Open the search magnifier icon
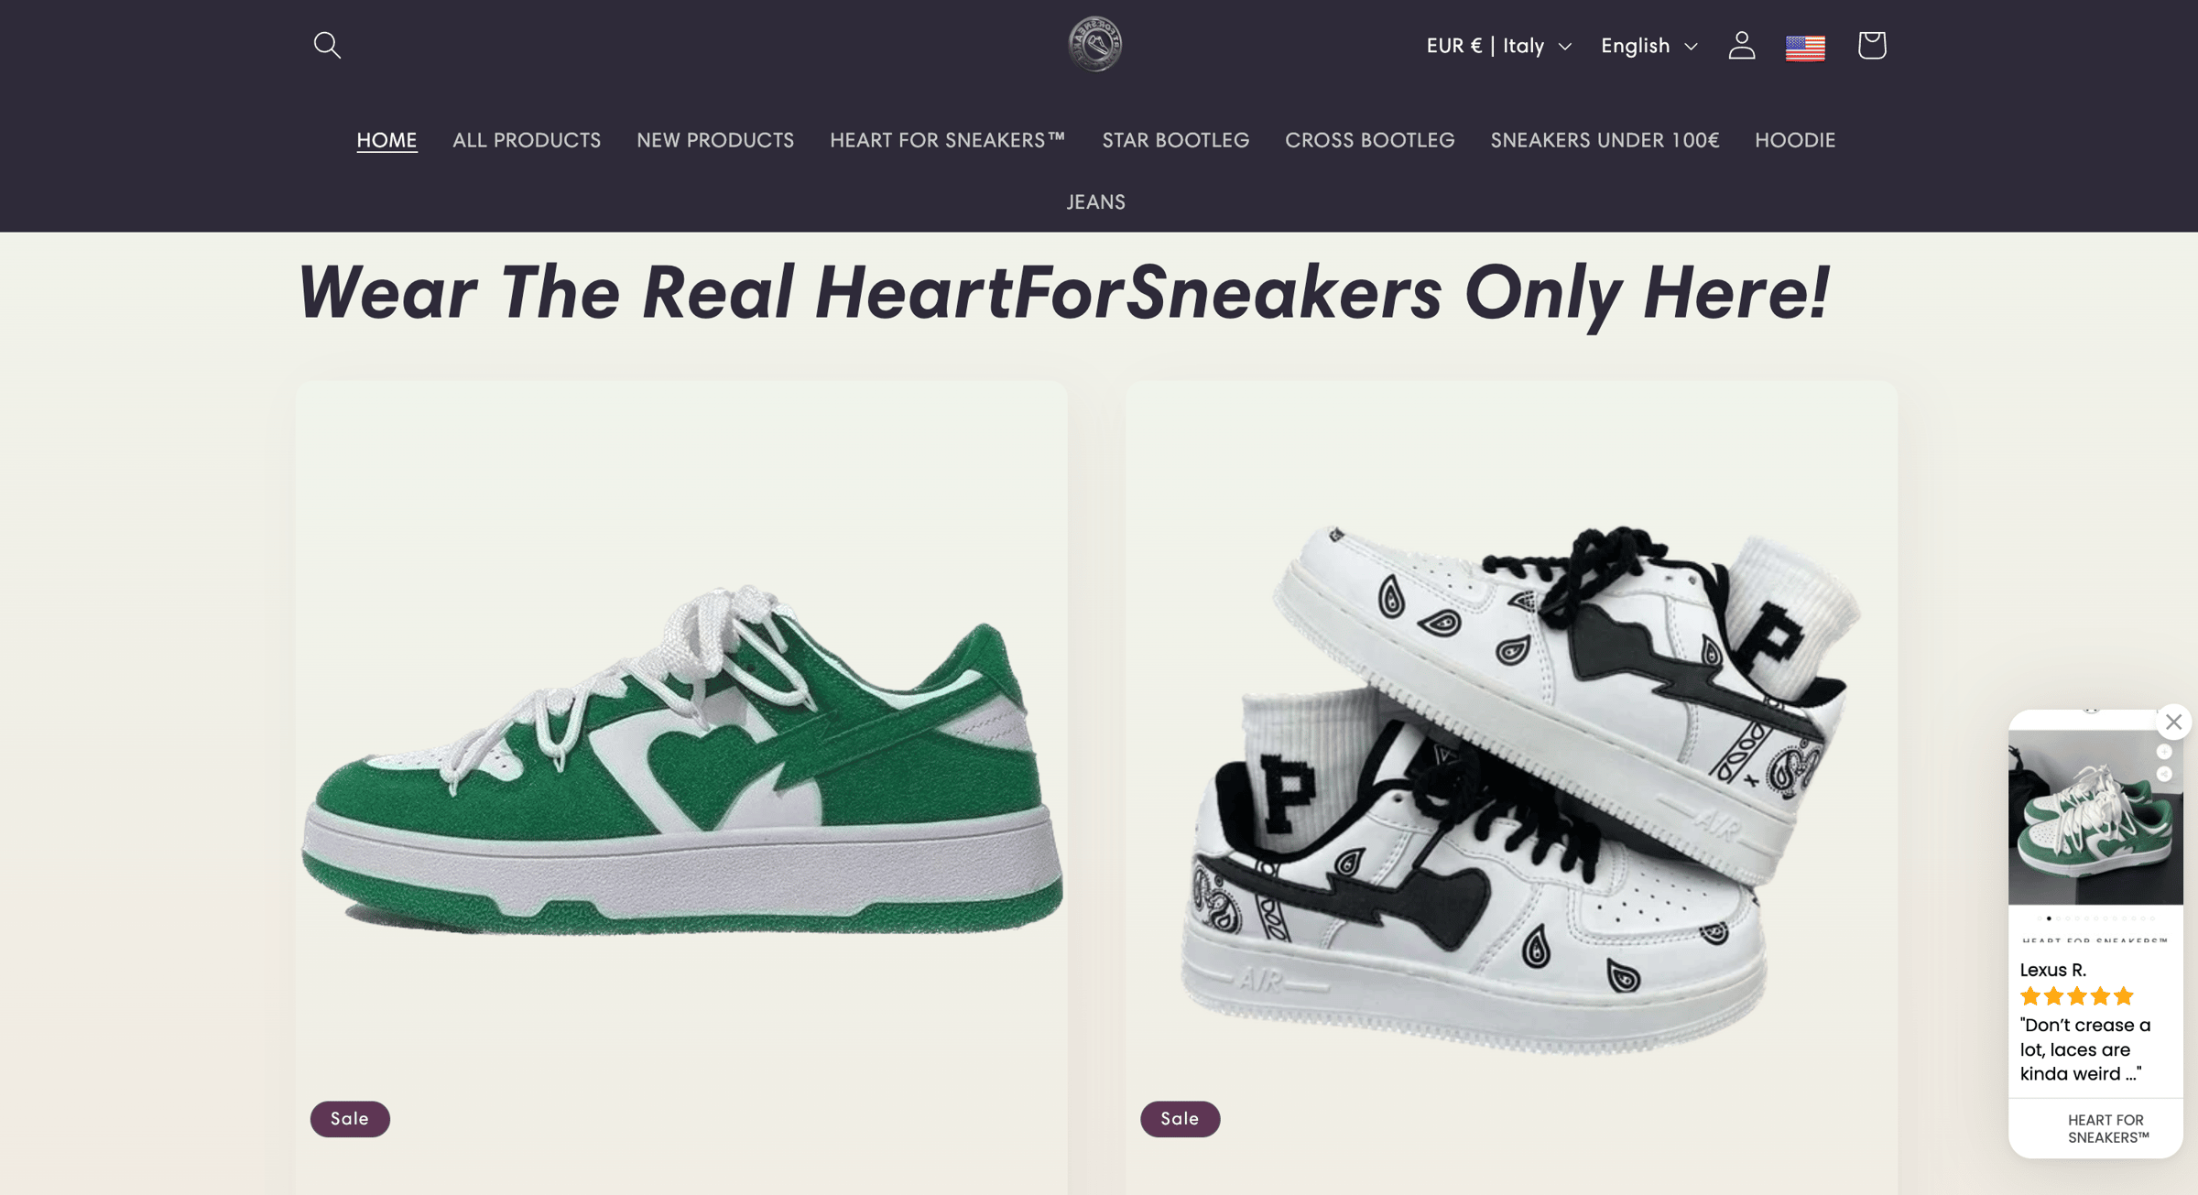 pyautogui.click(x=327, y=45)
